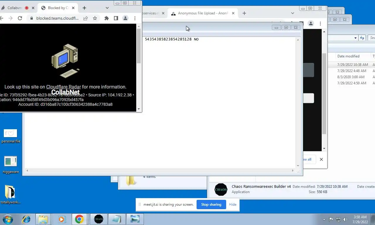Open the Cloudflare Radar link
The width and height of the screenshot is (375, 225).
63,87
